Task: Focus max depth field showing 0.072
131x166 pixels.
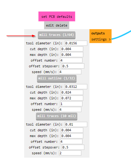Action: pos(72,98)
